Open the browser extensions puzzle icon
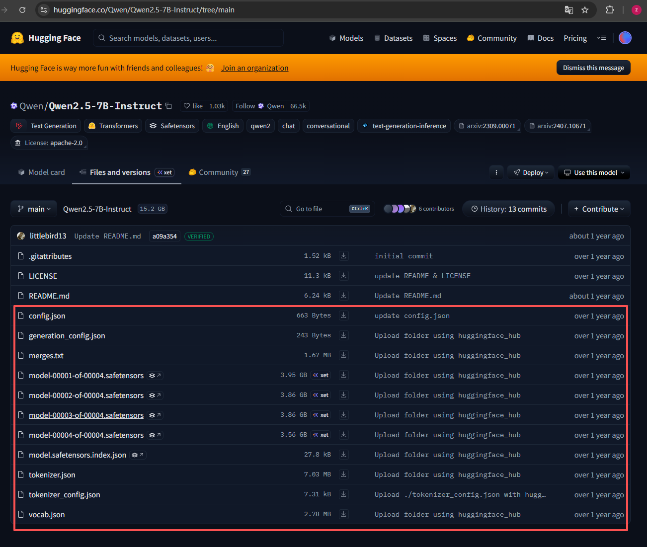 (x=610, y=10)
